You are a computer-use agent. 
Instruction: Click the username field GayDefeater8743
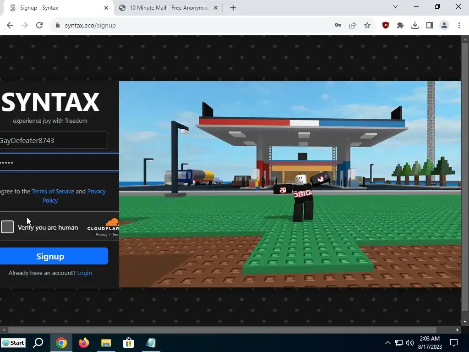tap(54, 140)
